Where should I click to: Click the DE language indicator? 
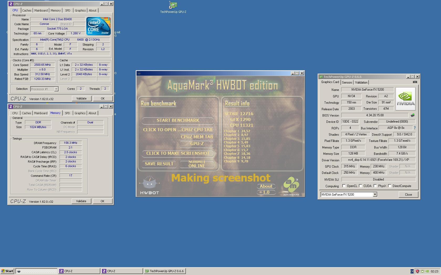coord(412,271)
